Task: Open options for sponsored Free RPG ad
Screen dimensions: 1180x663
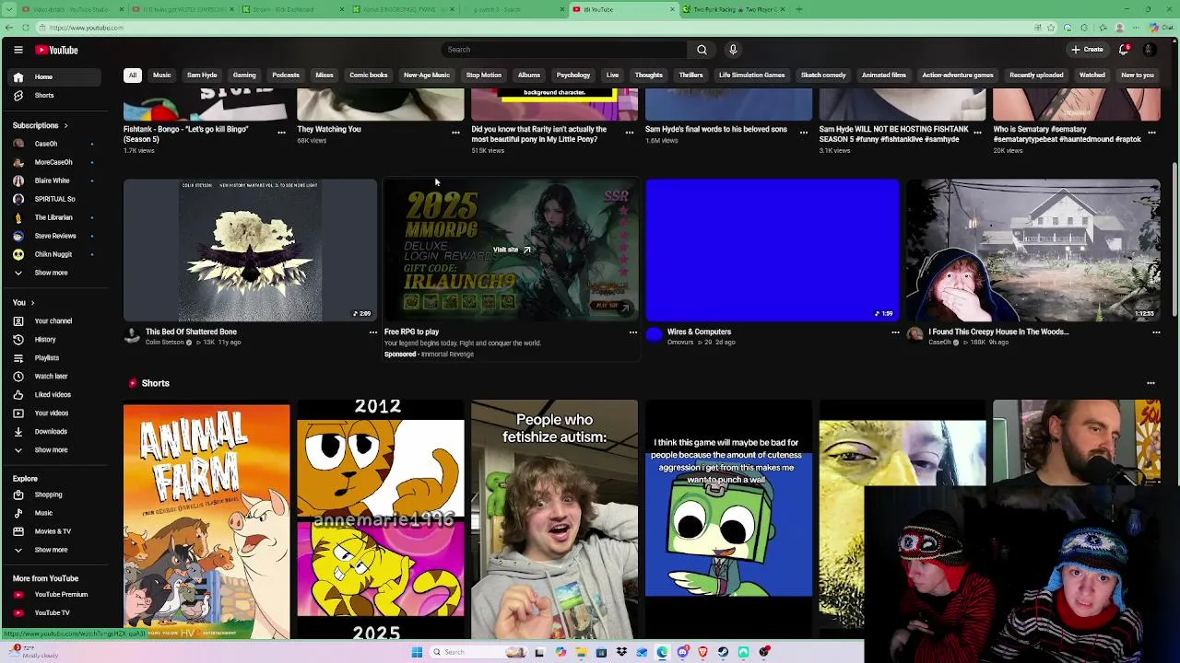Action: [x=632, y=332]
